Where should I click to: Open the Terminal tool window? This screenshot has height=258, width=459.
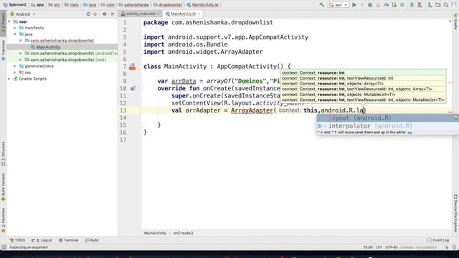coord(68,240)
